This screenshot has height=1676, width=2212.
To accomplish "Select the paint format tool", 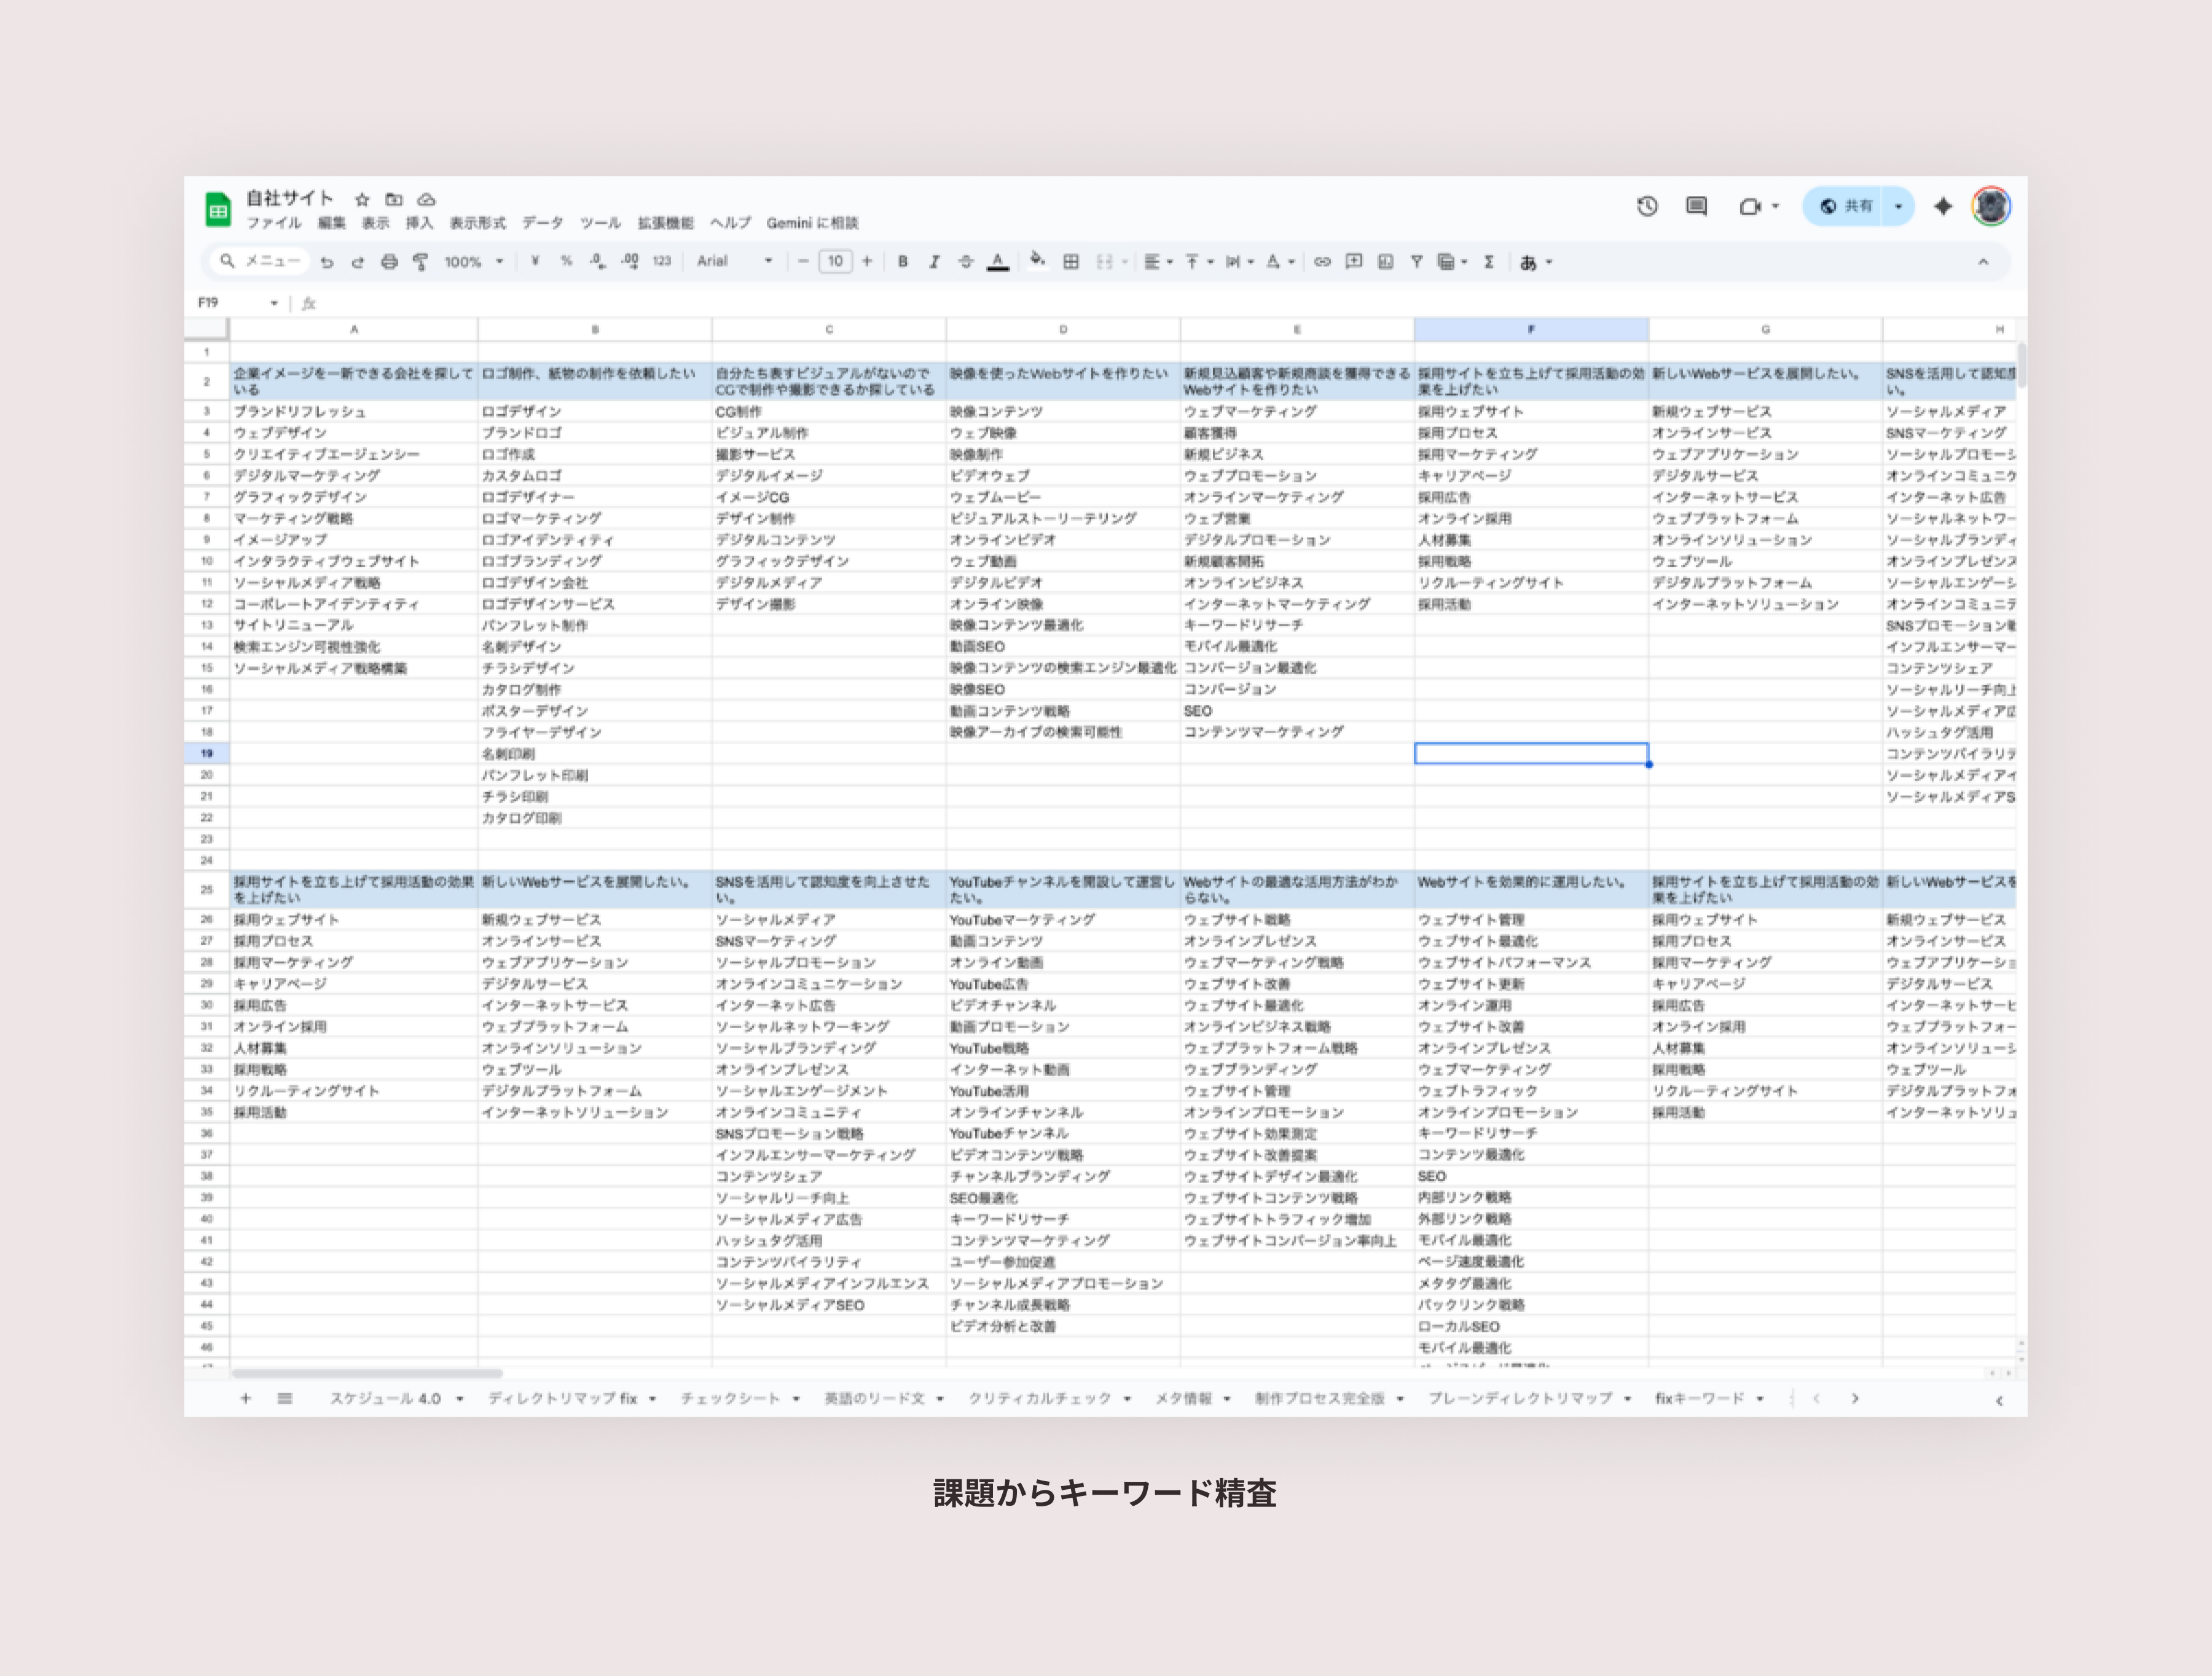I will 421,262.
